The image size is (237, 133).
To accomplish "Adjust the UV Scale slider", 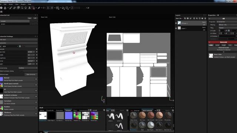I will (222, 31).
